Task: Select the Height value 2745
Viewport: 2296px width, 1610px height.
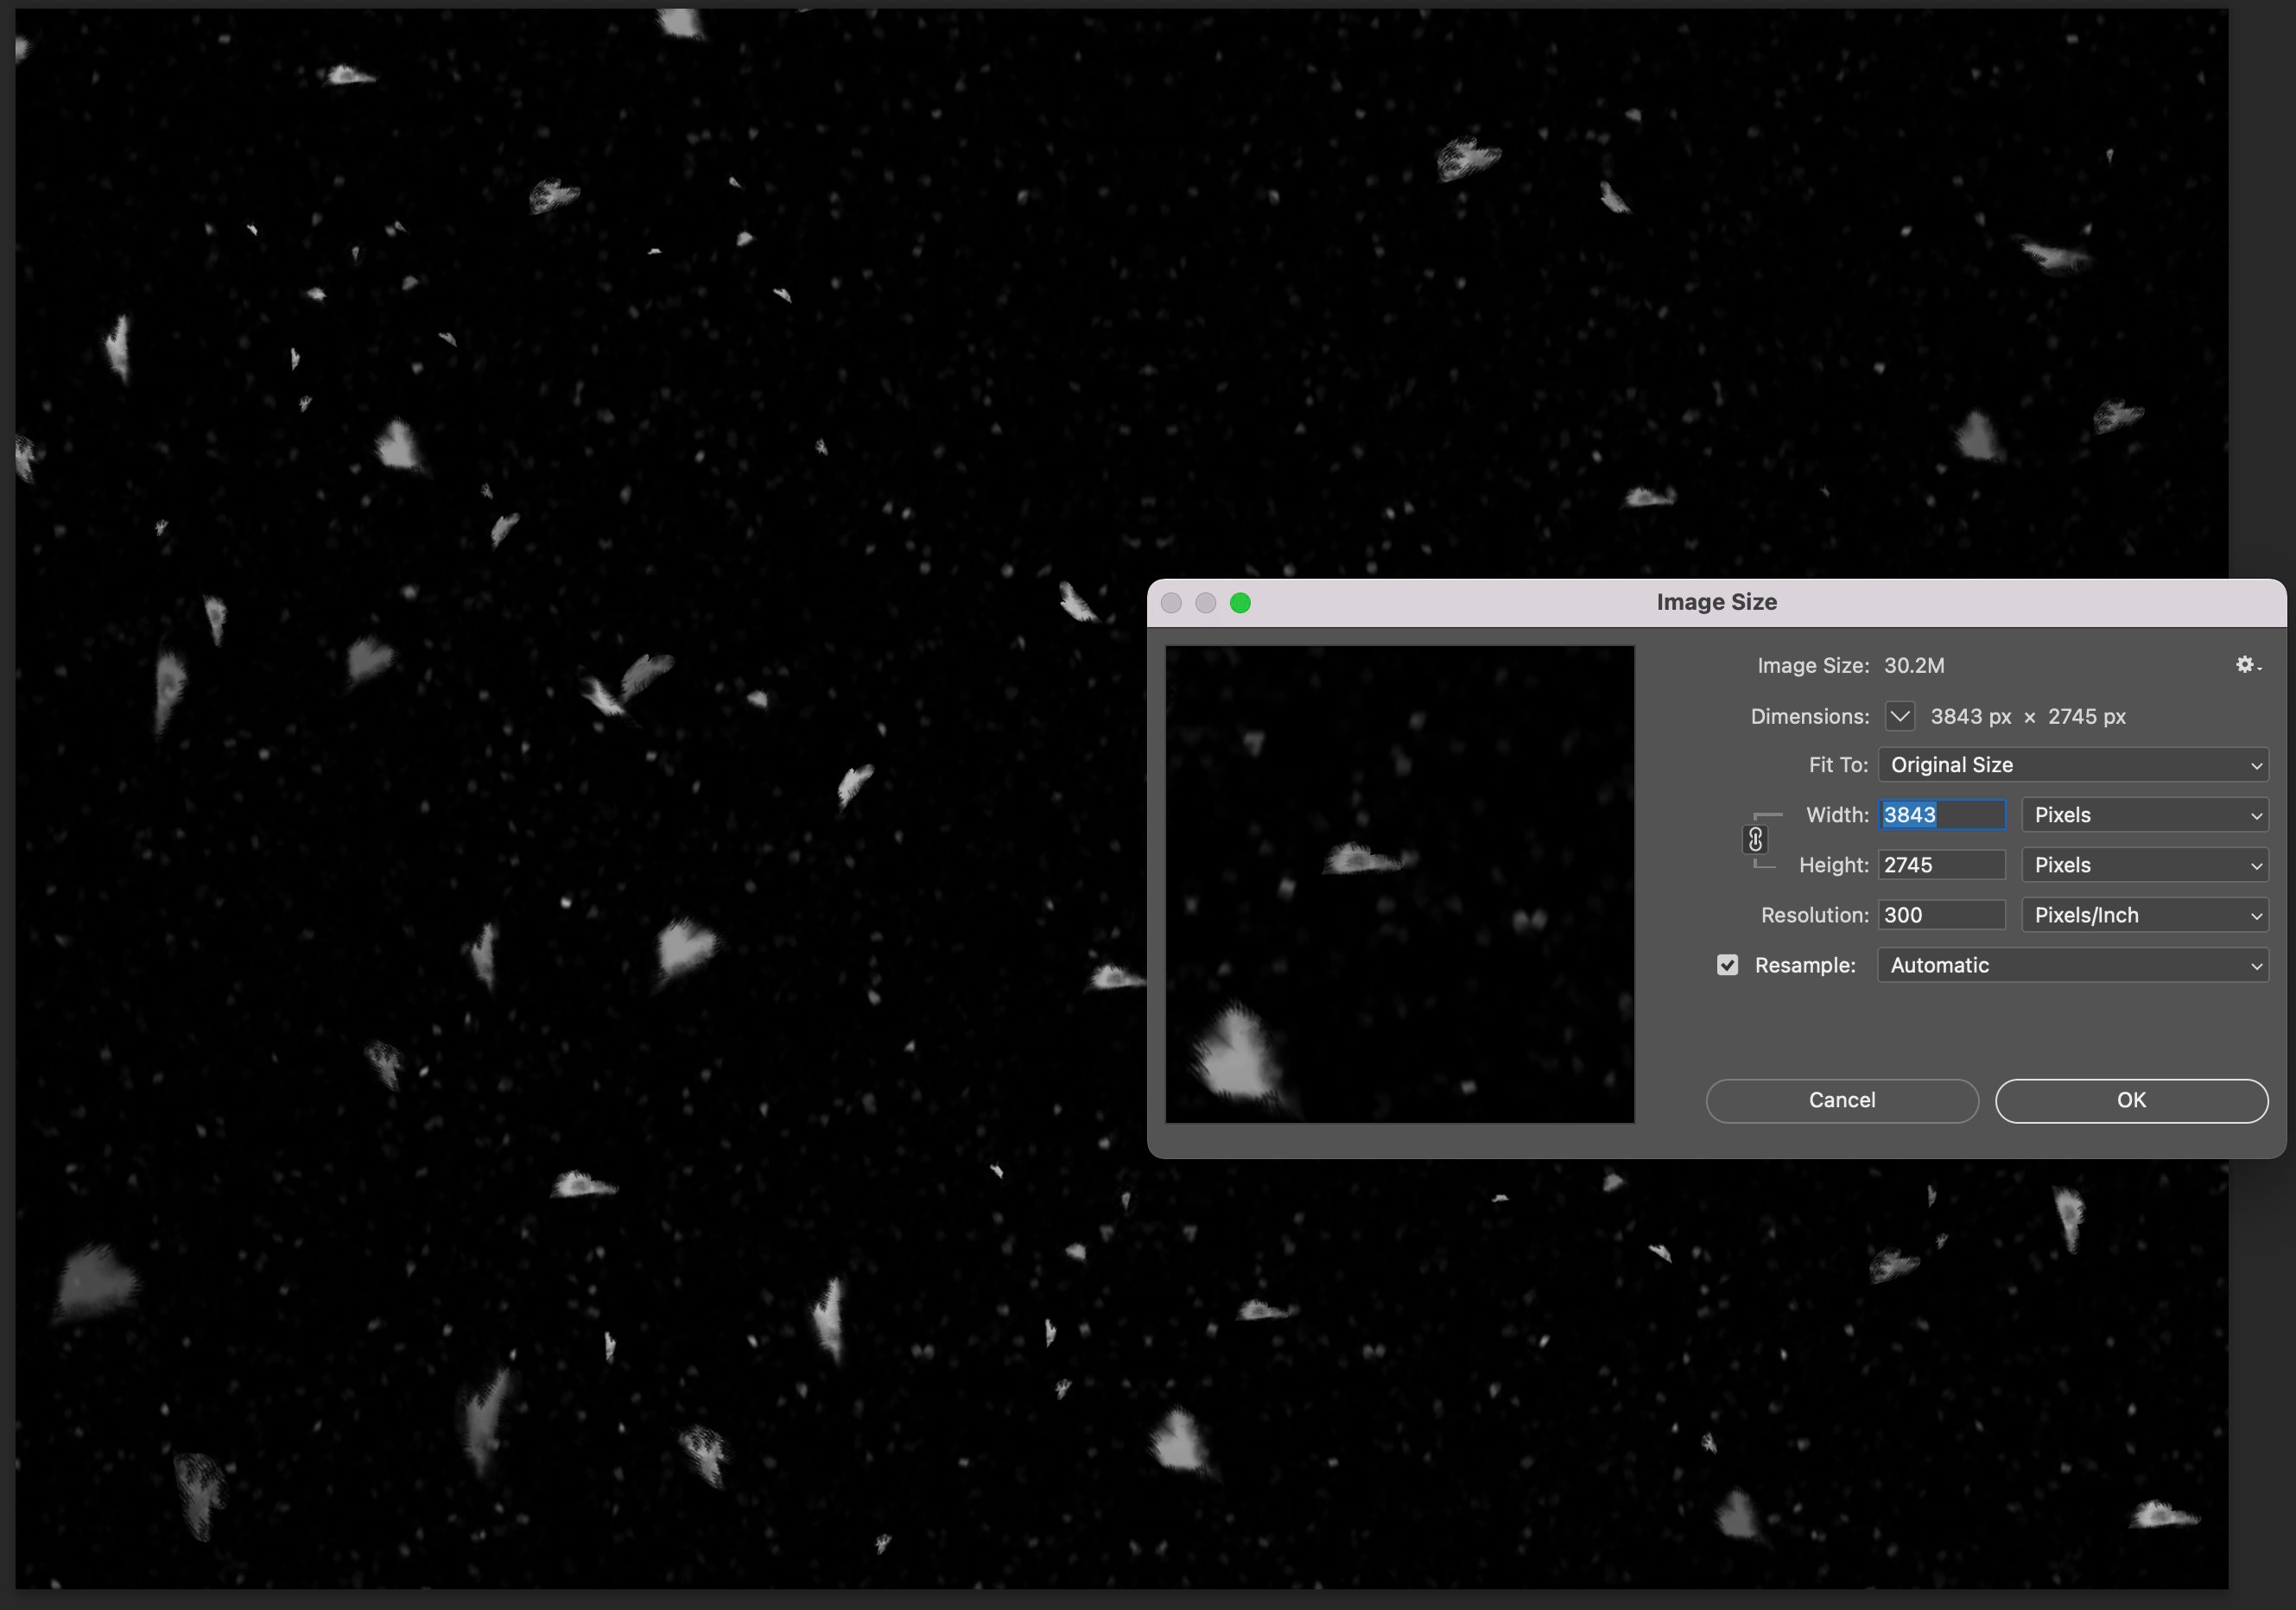Action: [1941, 864]
